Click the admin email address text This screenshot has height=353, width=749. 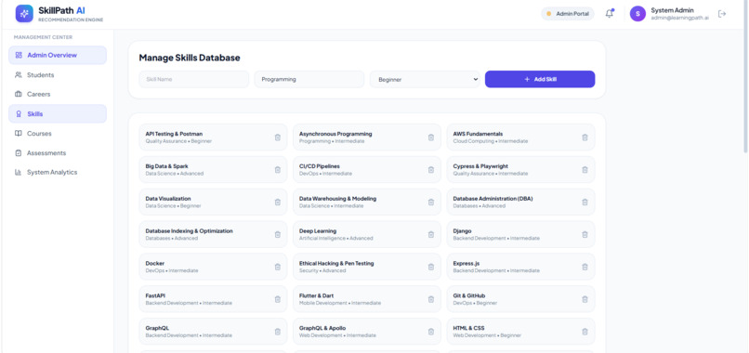[x=679, y=18]
